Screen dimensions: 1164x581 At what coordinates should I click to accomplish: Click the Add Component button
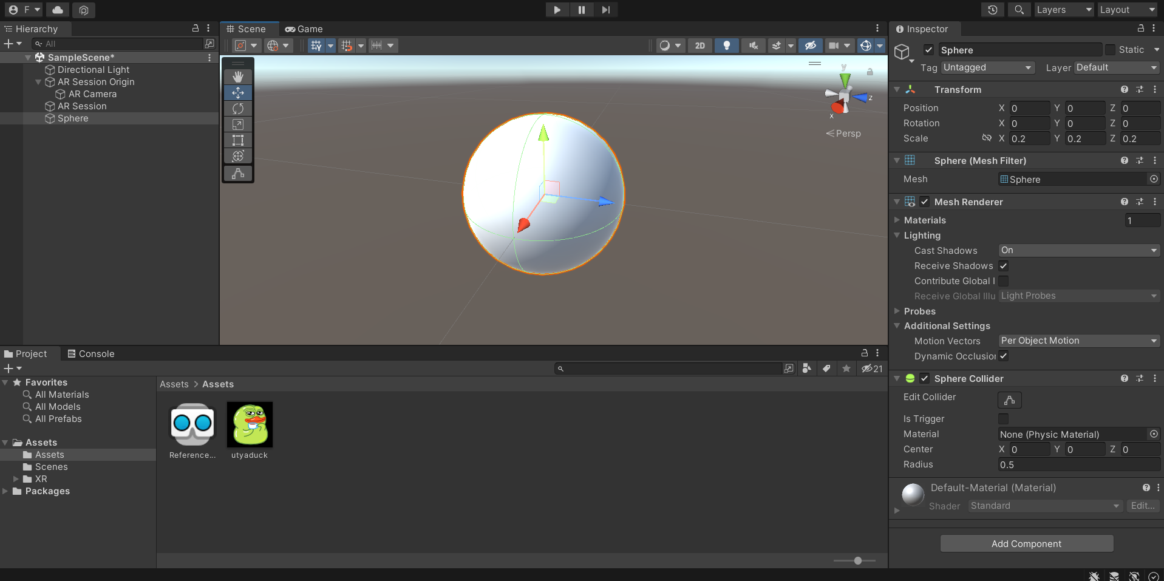pos(1026,543)
